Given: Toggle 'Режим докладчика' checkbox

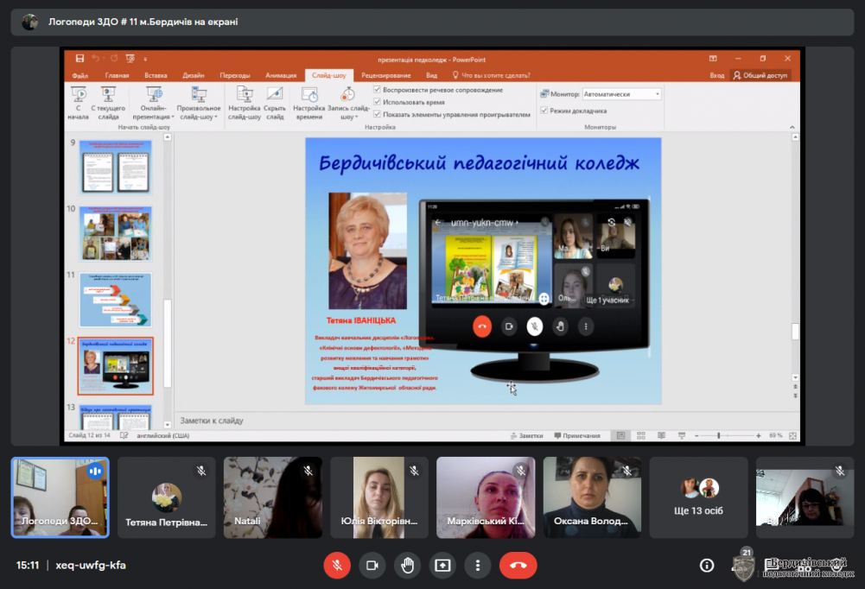Looking at the screenshot, I should tap(544, 111).
